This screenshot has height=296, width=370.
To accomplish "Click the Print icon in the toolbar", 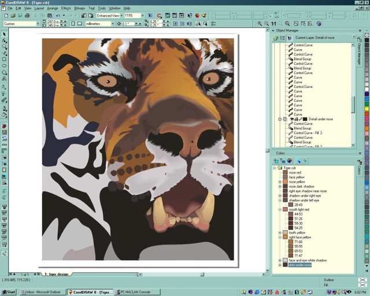I will pos(27,16).
